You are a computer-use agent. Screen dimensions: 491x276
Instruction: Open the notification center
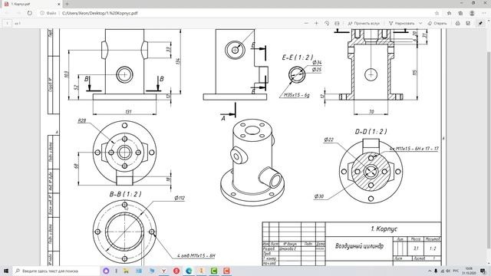pyautogui.click(x=483, y=271)
